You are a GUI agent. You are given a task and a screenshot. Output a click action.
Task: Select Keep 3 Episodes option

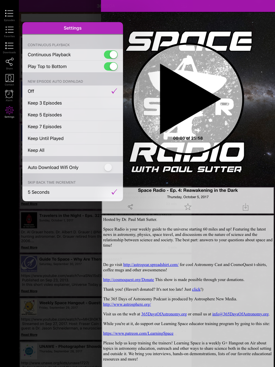click(73, 103)
